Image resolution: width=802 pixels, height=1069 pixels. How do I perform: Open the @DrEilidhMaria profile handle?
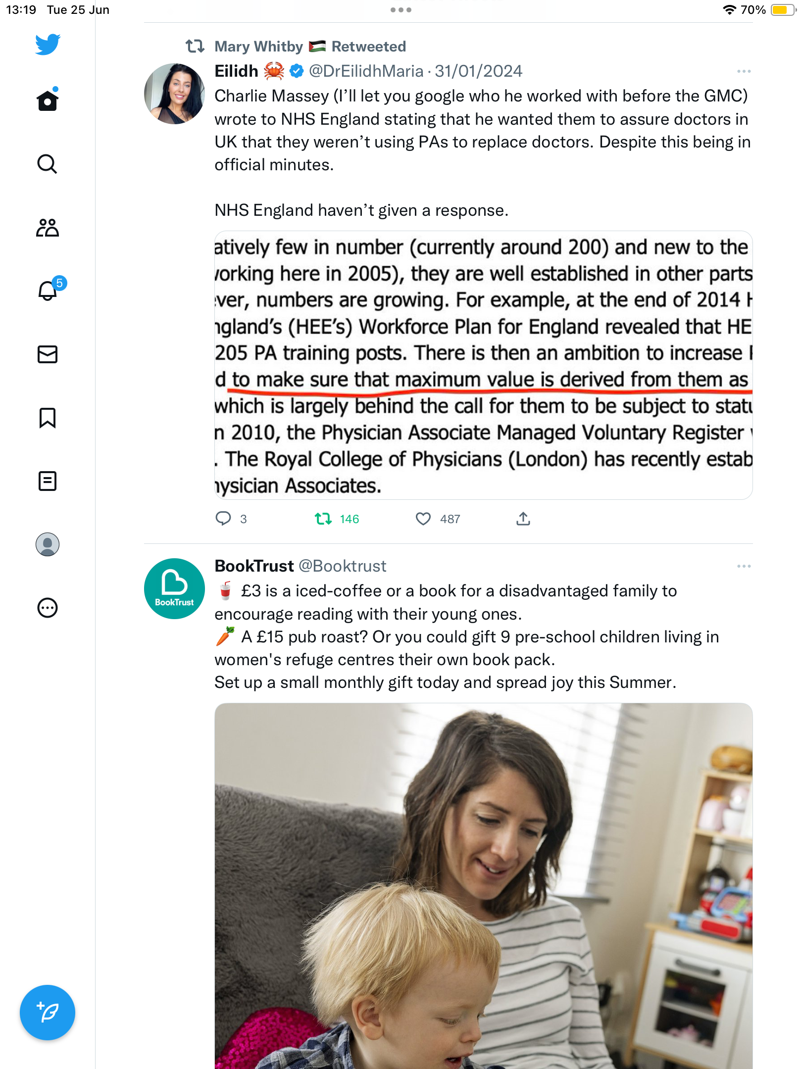tap(366, 71)
